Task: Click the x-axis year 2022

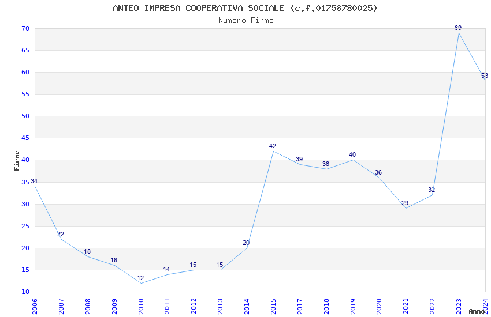Action: point(433,307)
